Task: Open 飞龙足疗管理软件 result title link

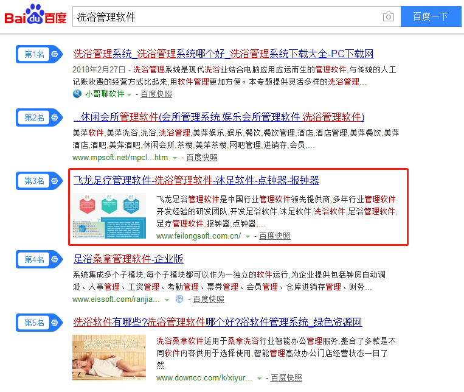Action: pyautogui.click(x=196, y=180)
